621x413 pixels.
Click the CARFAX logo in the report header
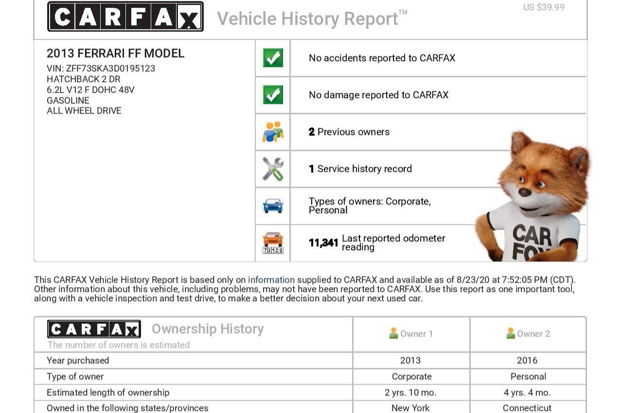click(125, 17)
